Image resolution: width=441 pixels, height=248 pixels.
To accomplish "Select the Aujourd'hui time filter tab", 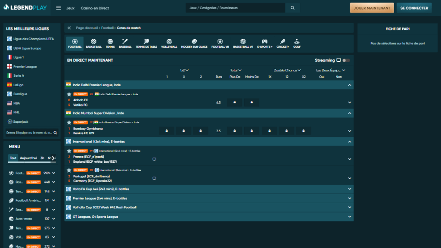I will click(x=28, y=158).
